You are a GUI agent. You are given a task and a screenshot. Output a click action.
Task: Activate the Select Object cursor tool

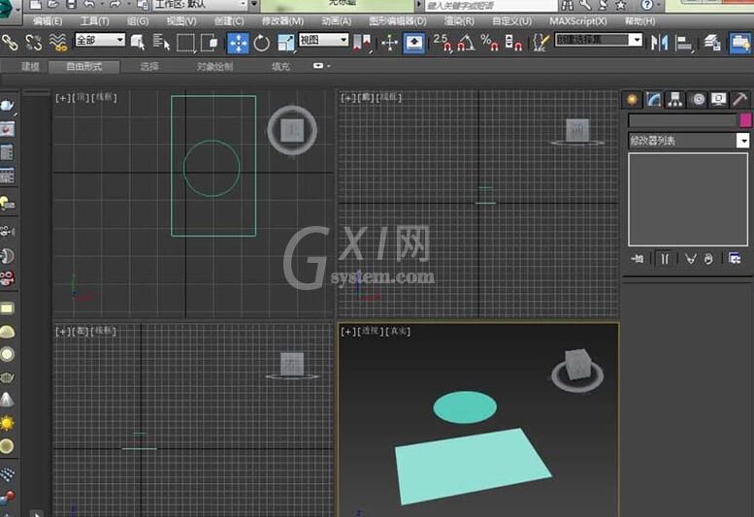pyautogui.click(x=138, y=43)
